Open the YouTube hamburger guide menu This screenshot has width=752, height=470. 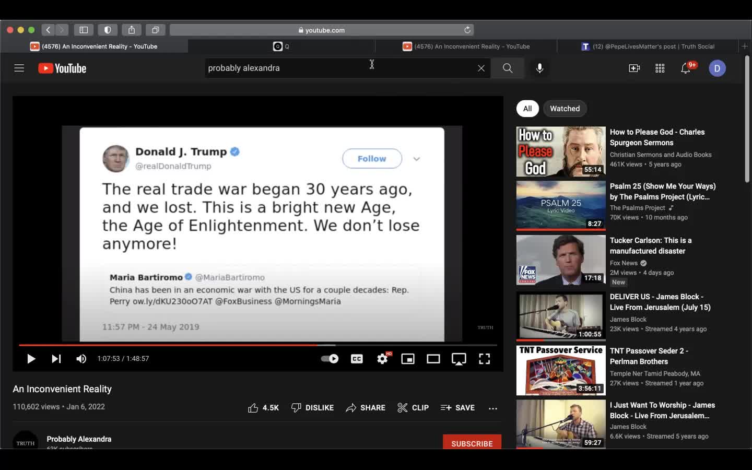click(19, 68)
